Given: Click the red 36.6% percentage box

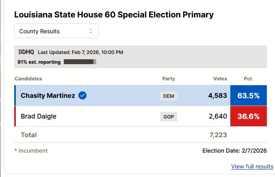Looking at the screenshot, I should coord(248,117).
